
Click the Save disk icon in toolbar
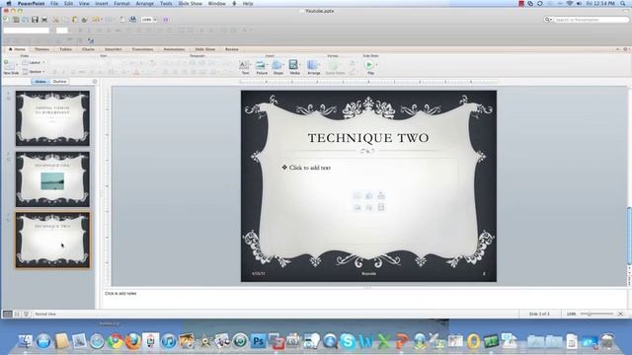tap(35, 20)
